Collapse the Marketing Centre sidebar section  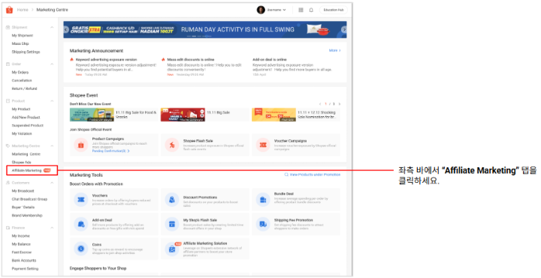pos(52,146)
